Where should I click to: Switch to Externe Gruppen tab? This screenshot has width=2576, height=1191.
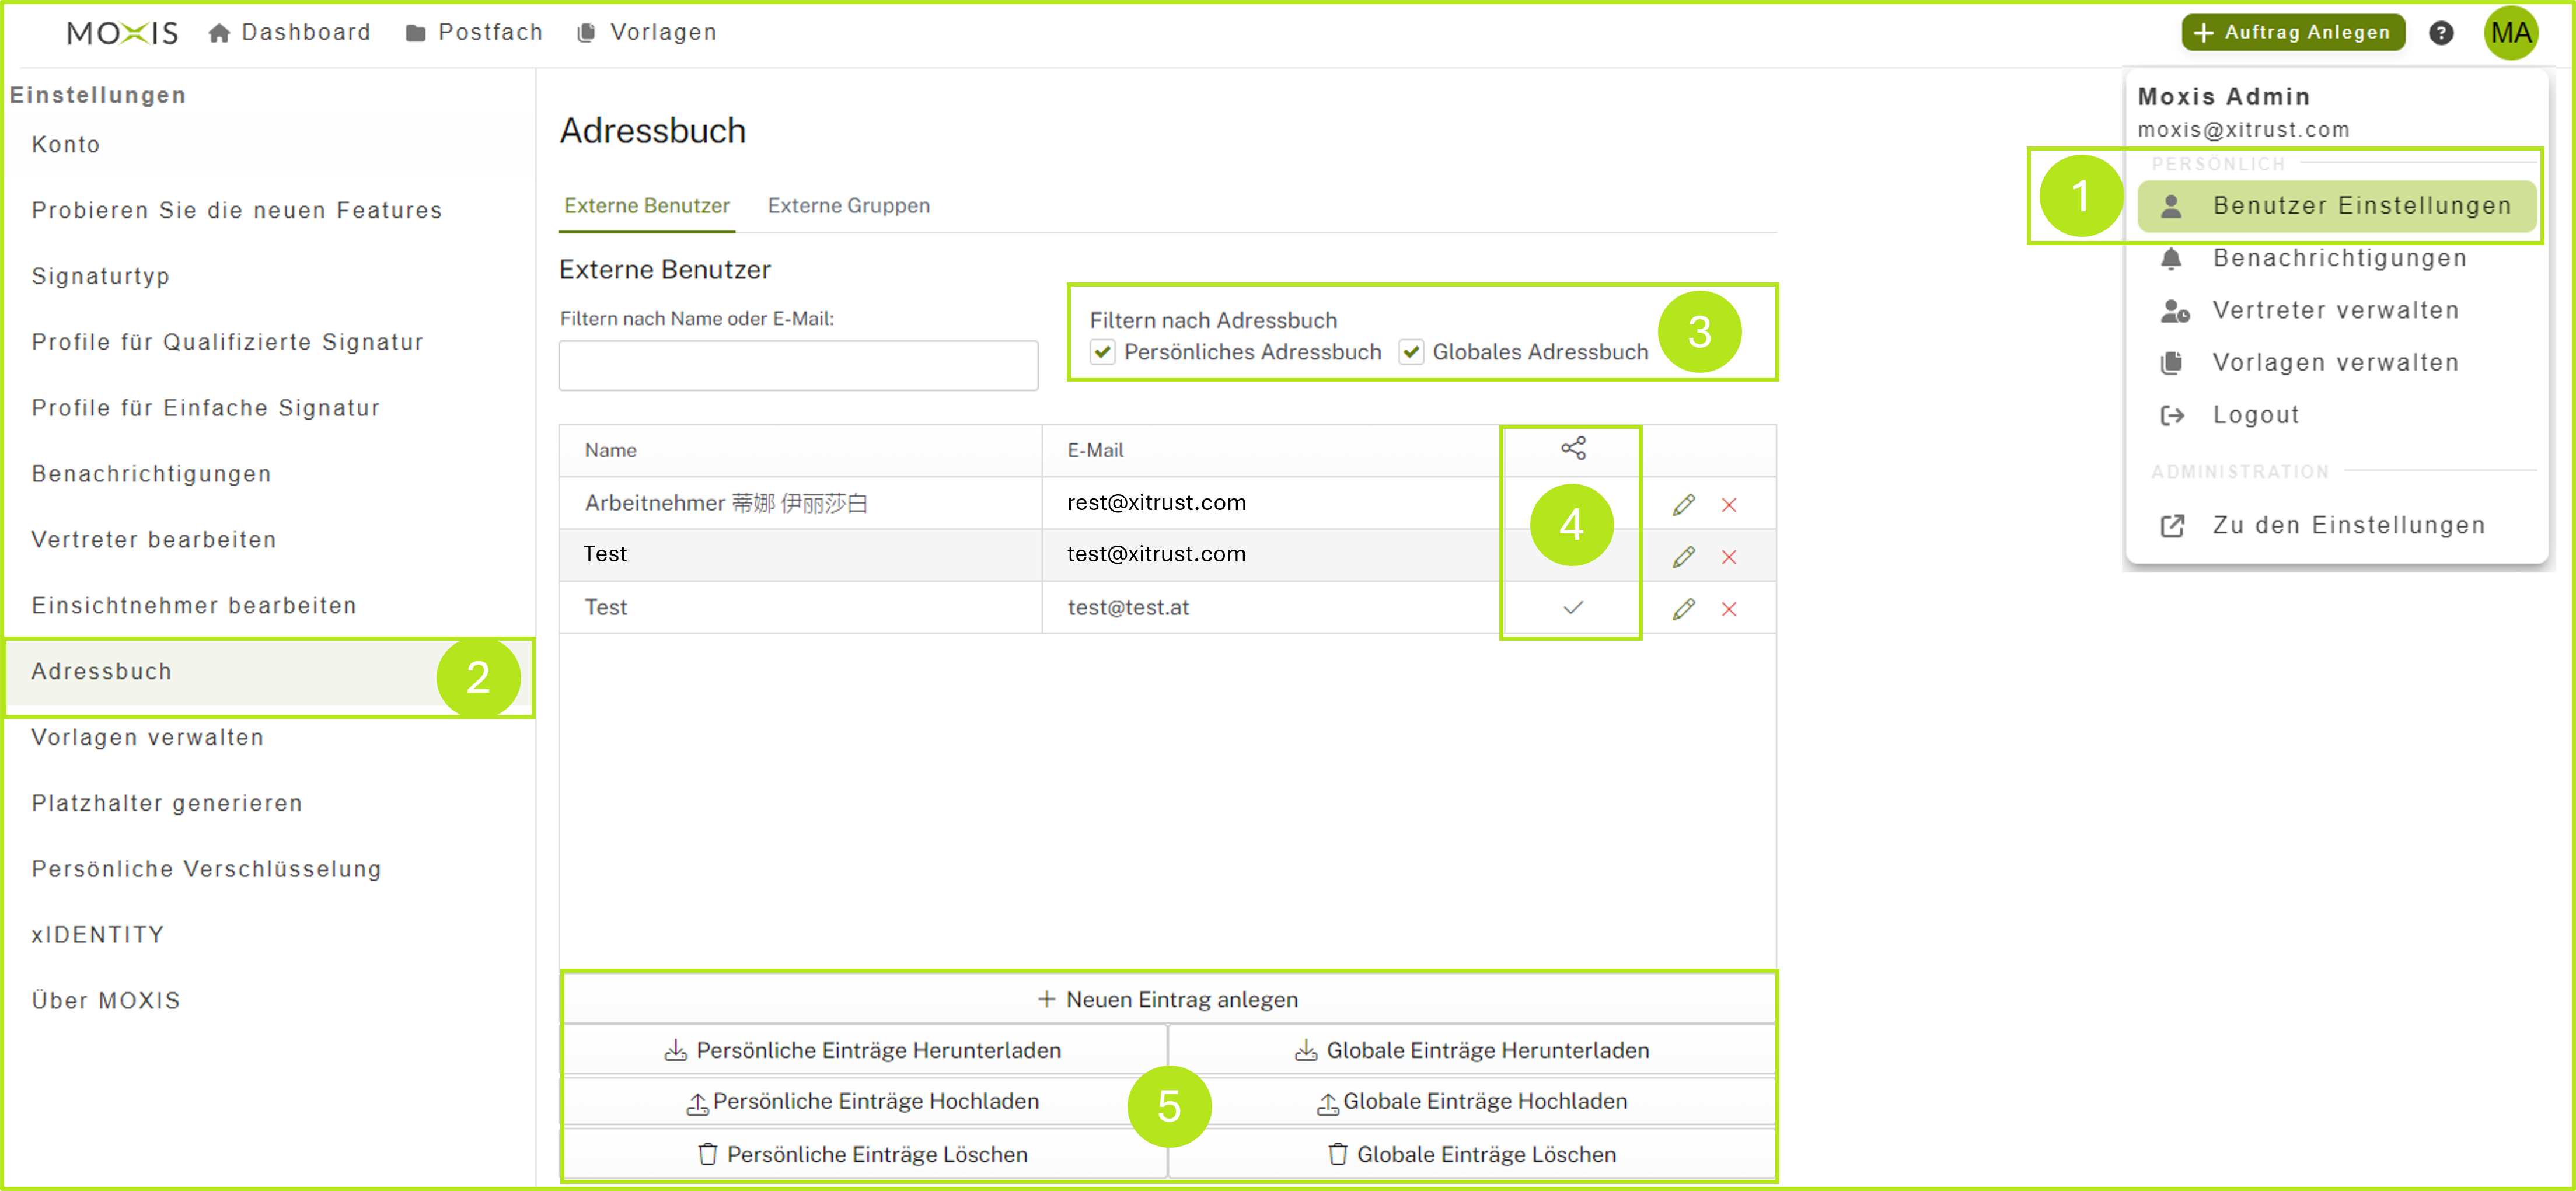[848, 206]
